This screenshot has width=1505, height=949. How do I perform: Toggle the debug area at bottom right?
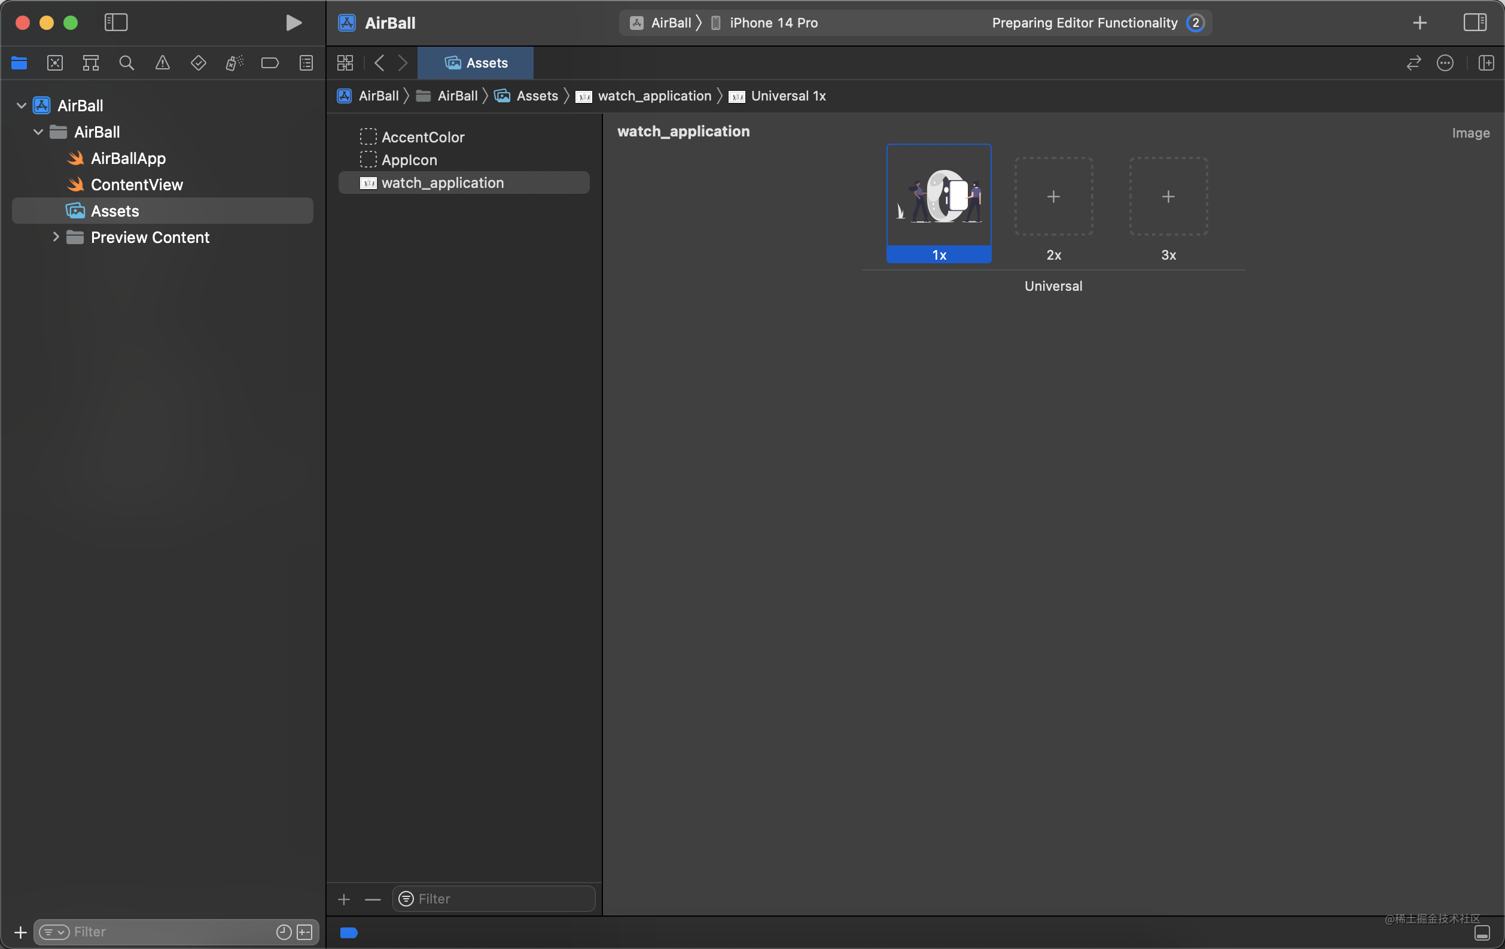pos(1482,933)
